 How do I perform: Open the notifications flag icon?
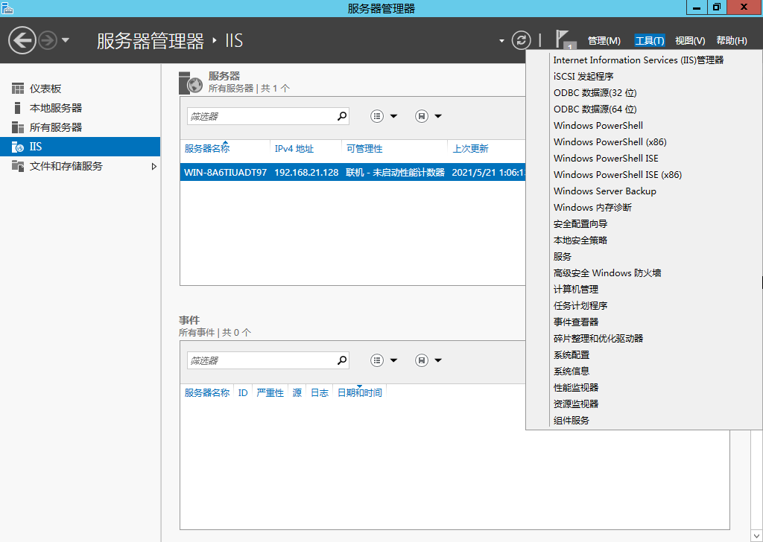pyautogui.click(x=565, y=40)
